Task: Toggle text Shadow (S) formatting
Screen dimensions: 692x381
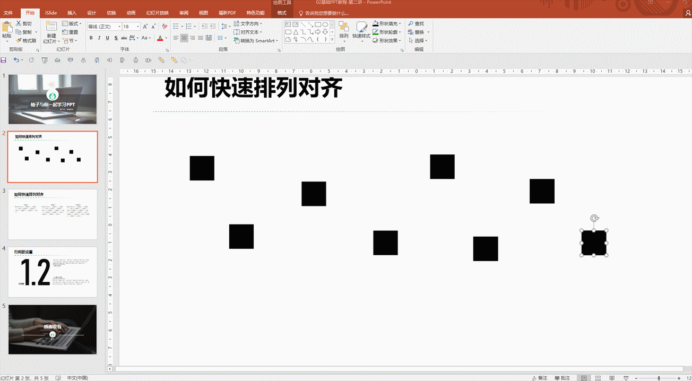Action: click(x=115, y=38)
